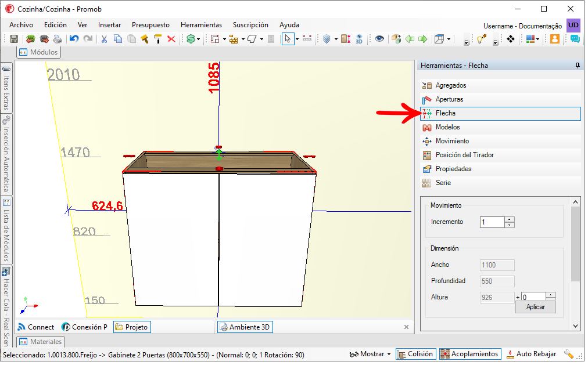Select Modelos in the tools panel
The image size is (588, 369).
(x=500, y=128)
